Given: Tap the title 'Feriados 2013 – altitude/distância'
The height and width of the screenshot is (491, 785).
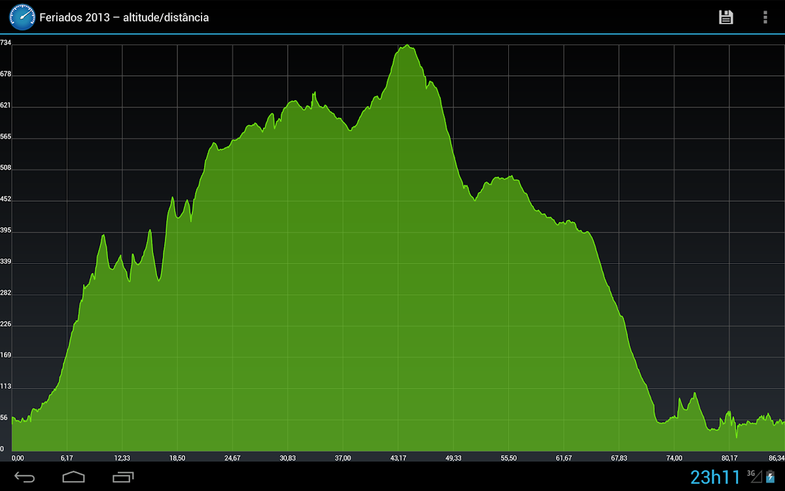Looking at the screenshot, I should pos(124,18).
